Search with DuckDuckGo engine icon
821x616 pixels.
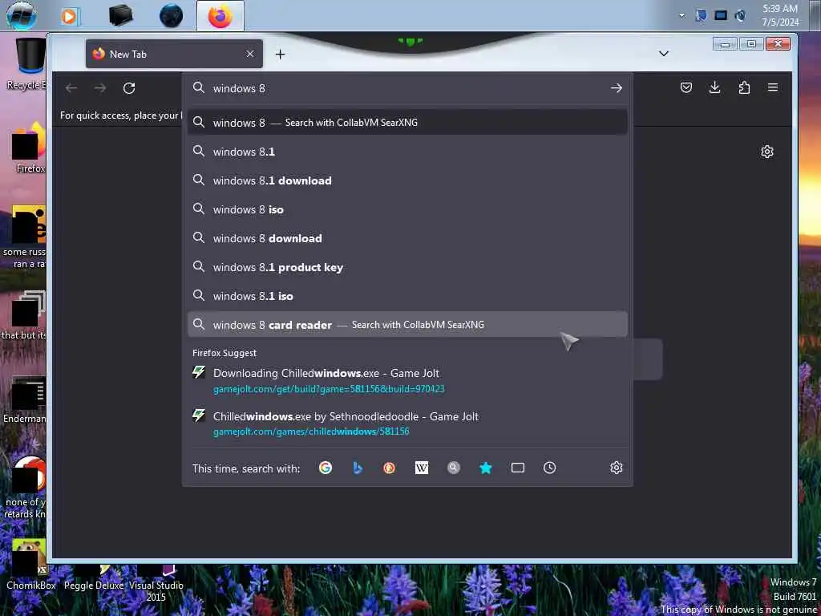[389, 468]
